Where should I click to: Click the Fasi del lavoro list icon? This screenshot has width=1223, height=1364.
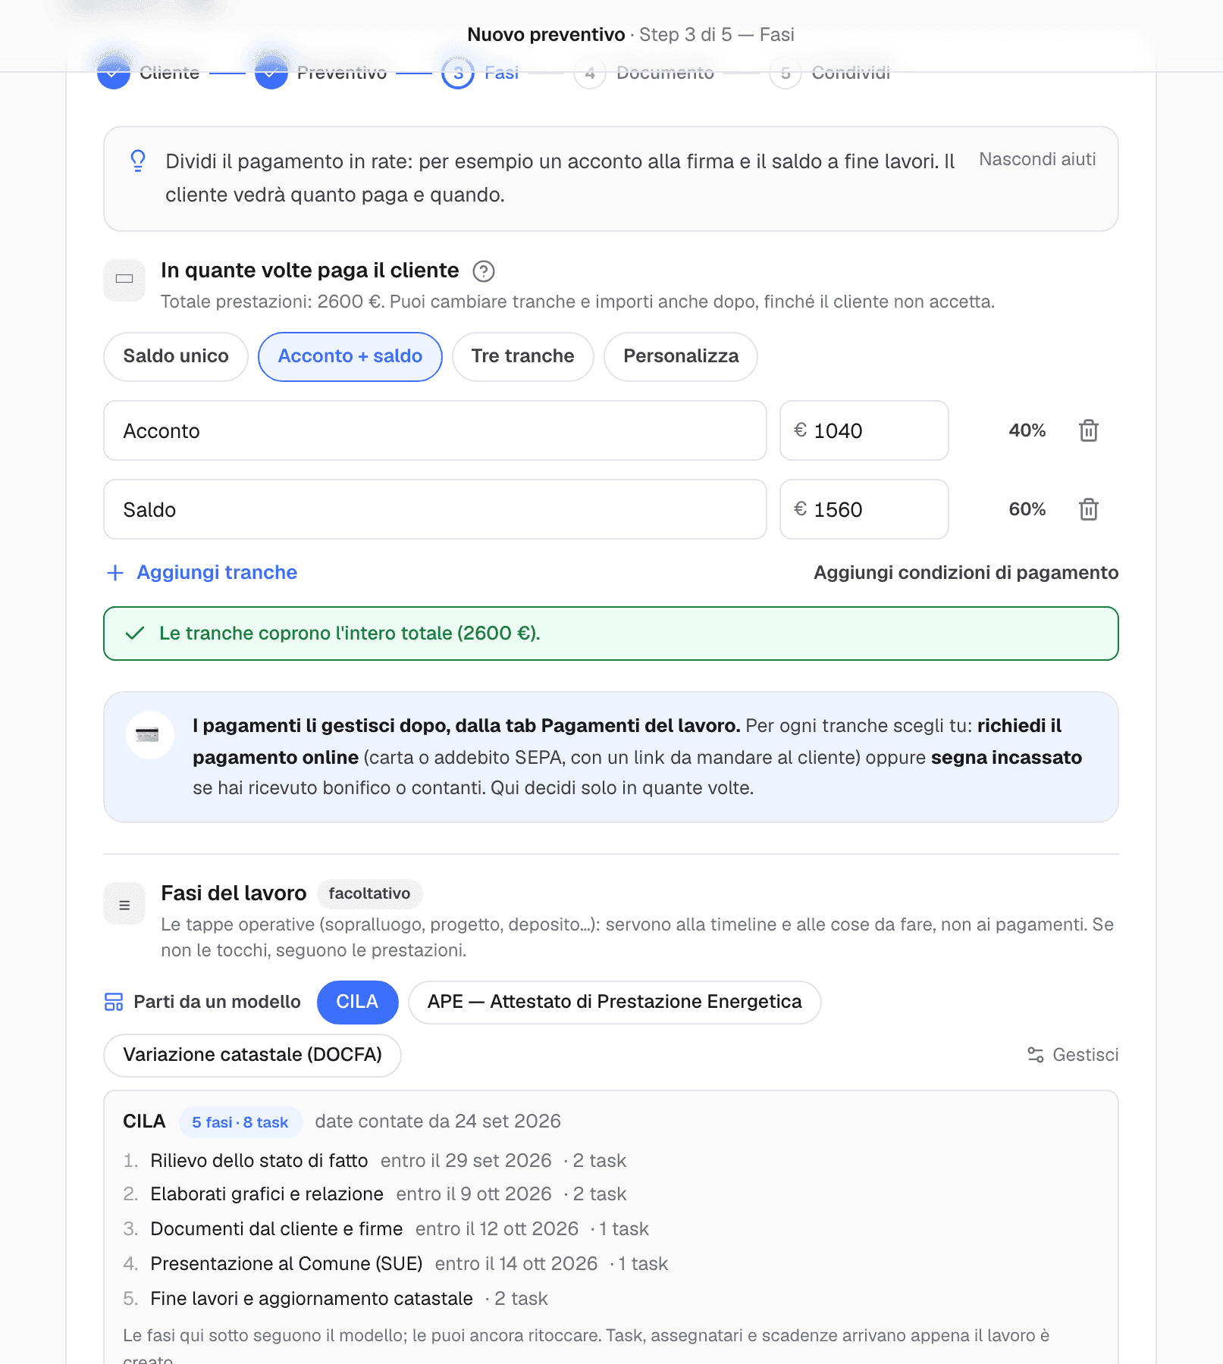click(x=124, y=904)
